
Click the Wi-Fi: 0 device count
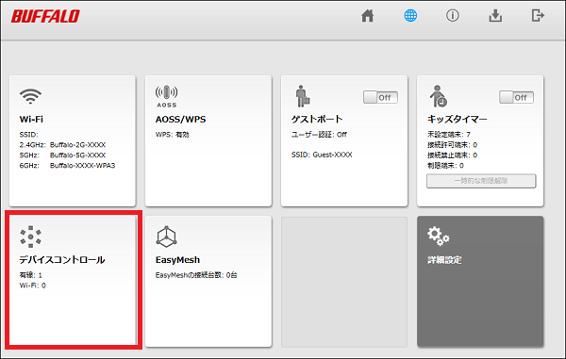pyautogui.click(x=32, y=286)
